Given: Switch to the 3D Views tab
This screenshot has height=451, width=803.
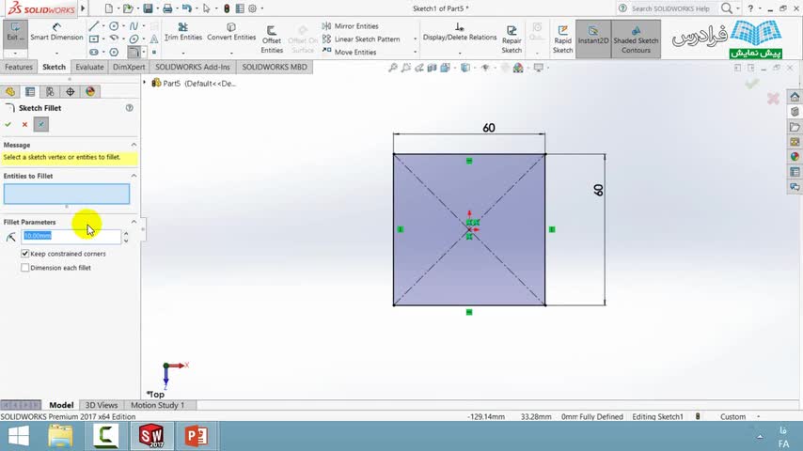Looking at the screenshot, I should [102, 405].
